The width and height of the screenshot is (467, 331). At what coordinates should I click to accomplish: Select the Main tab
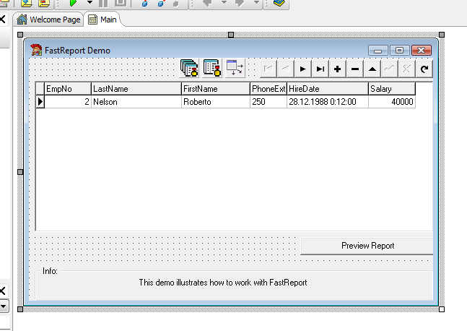(102, 20)
